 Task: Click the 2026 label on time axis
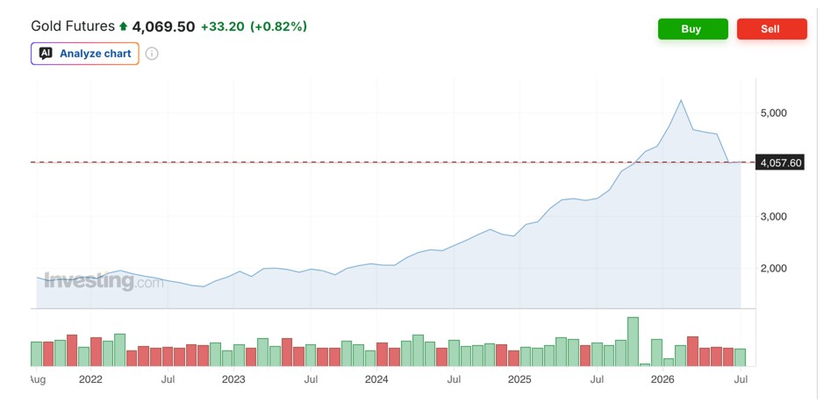(x=663, y=379)
